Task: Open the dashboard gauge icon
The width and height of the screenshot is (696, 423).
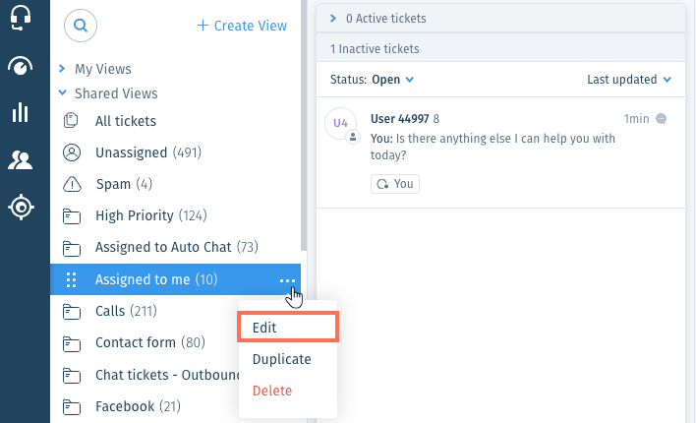Action: pos(20,66)
